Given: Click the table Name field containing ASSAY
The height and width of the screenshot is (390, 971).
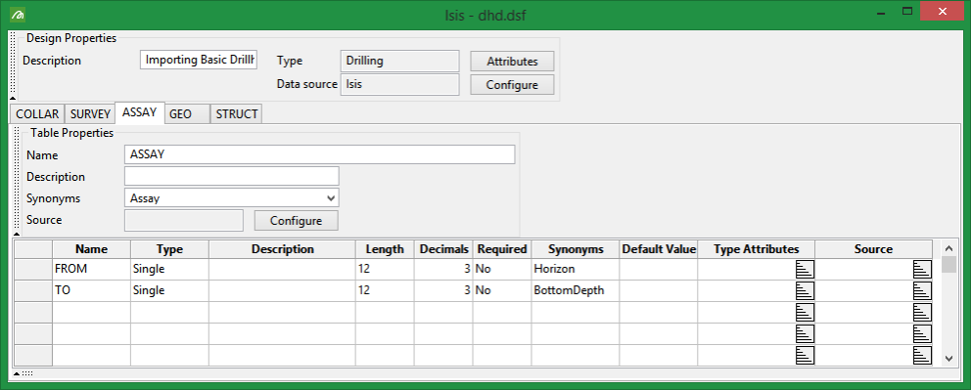Looking at the screenshot, I should coord(319,154).
